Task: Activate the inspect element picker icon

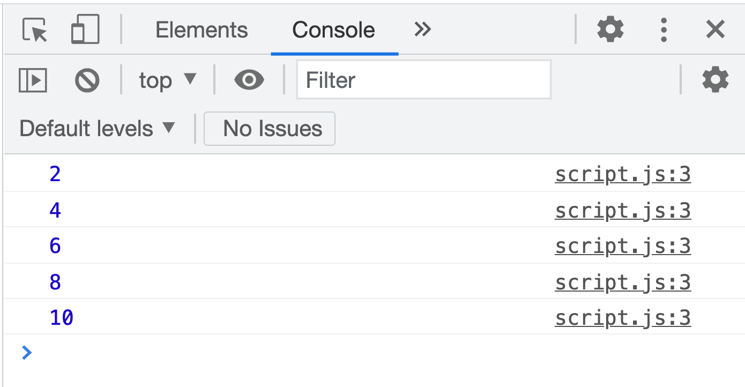Action: pos(35,29)
